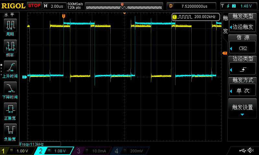
Task: Click the waveform memory overview bar
Action: click(124, 6)
